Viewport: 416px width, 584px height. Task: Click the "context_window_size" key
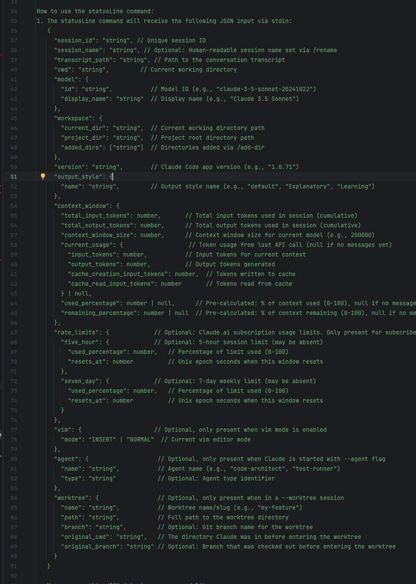[97, 235]
